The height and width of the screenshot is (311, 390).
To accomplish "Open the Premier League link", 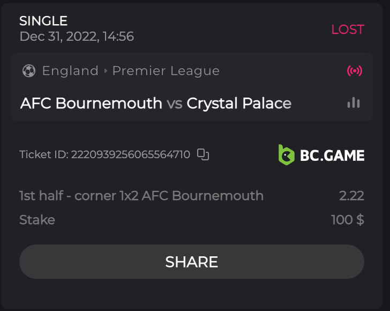I will click(x=166, y=71).
